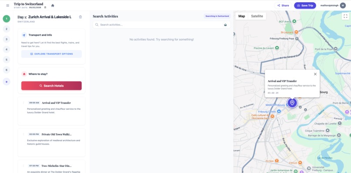Open the start date calendar icon
This screenshot has height=173, width=351.
pyautogui.click(x=45, y=7)
